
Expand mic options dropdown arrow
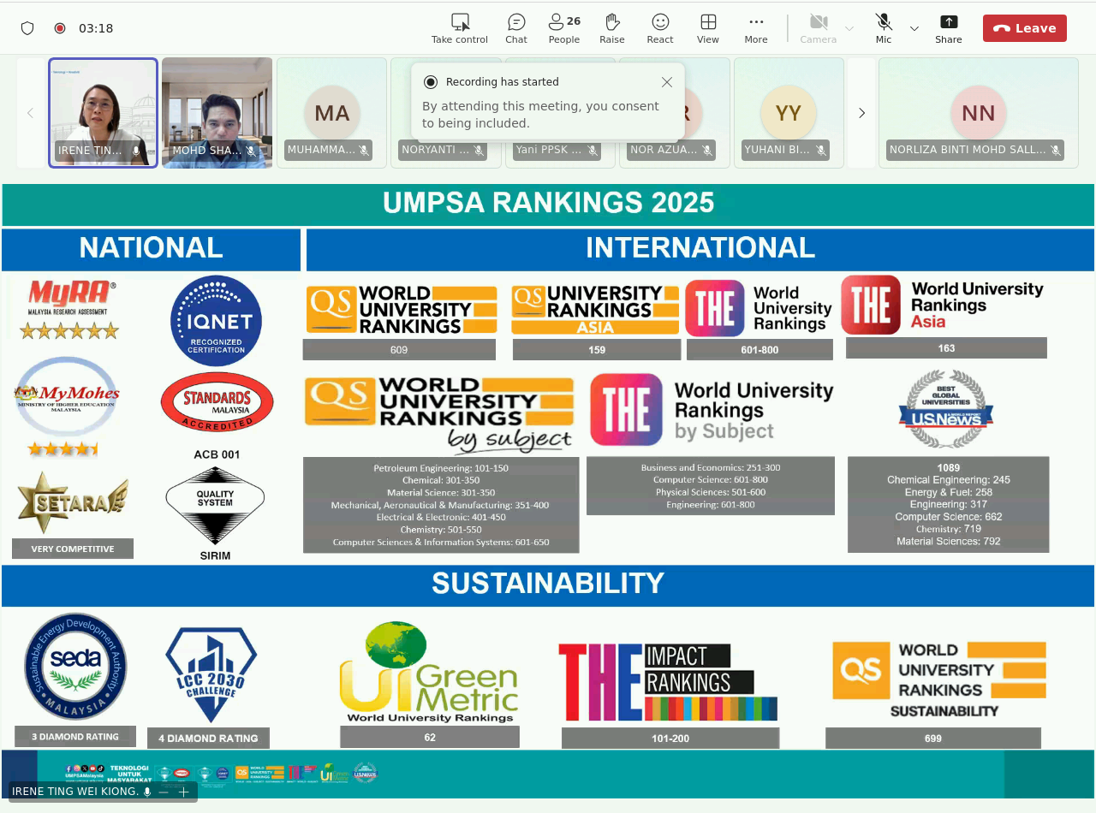click(x=914, y=28)
